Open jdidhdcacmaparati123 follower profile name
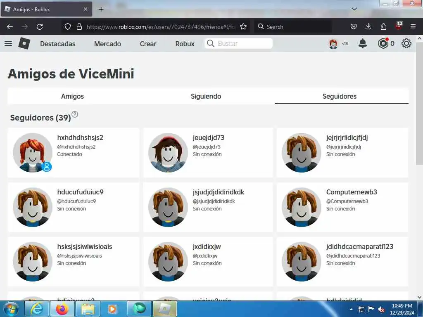Screen dimensions: 423x317 point(360,246)
